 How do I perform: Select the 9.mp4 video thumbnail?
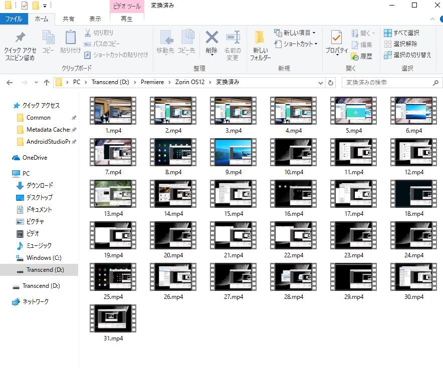pyautogui.click(x=234, y=152)
